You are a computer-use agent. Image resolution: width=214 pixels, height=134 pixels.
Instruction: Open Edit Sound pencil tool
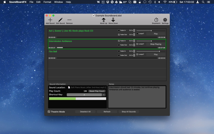tap(60, 20)
